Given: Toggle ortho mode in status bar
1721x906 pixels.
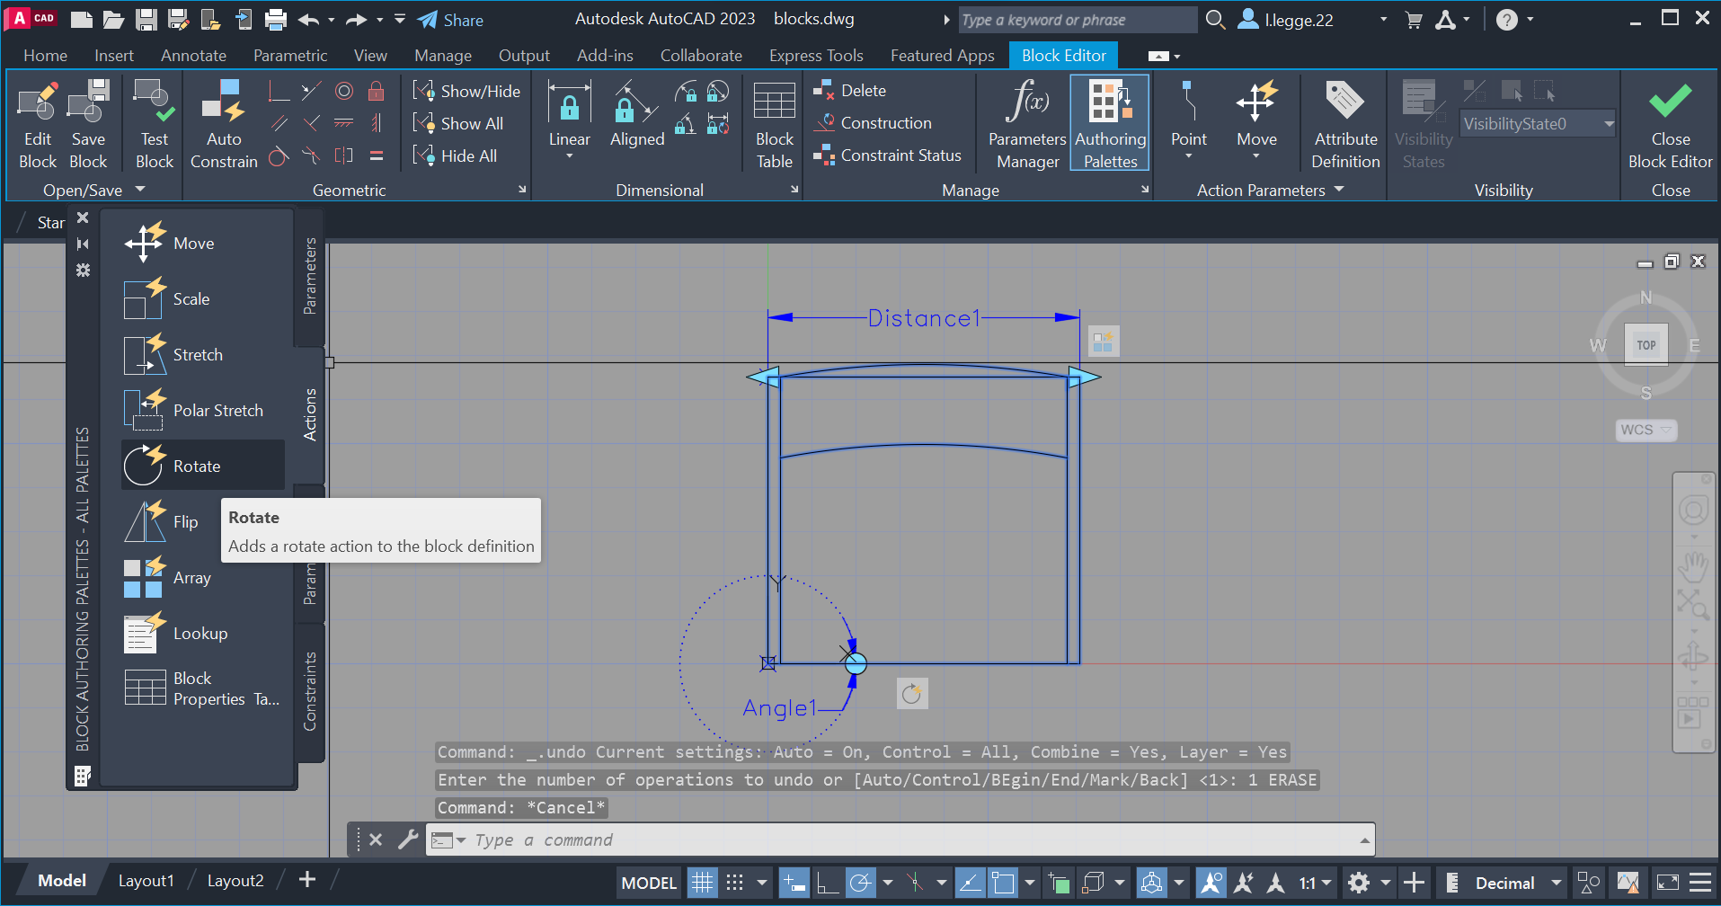Looking at the screenshot, I should coord(827,883).
